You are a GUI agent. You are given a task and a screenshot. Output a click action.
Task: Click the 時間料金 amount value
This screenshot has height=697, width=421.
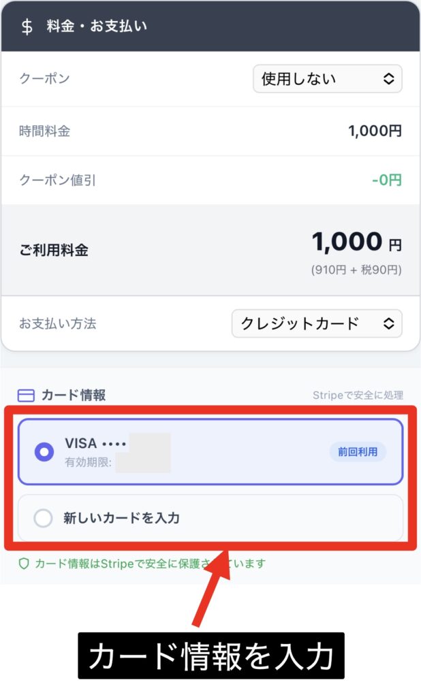pos(375,131)
